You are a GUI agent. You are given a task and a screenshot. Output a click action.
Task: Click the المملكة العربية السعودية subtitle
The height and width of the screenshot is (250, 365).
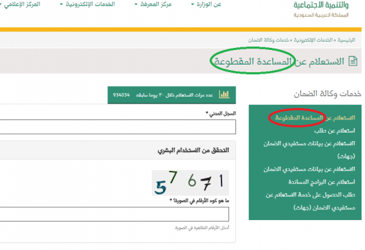tap(321, 15)
